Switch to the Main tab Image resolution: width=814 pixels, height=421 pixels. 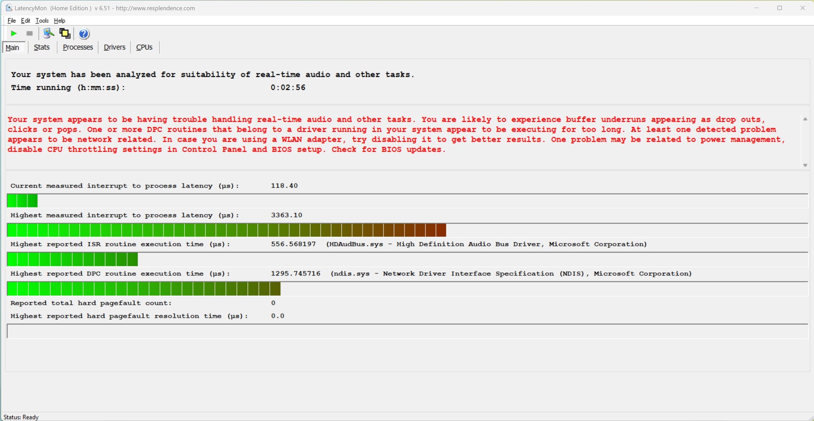point(13,47)
